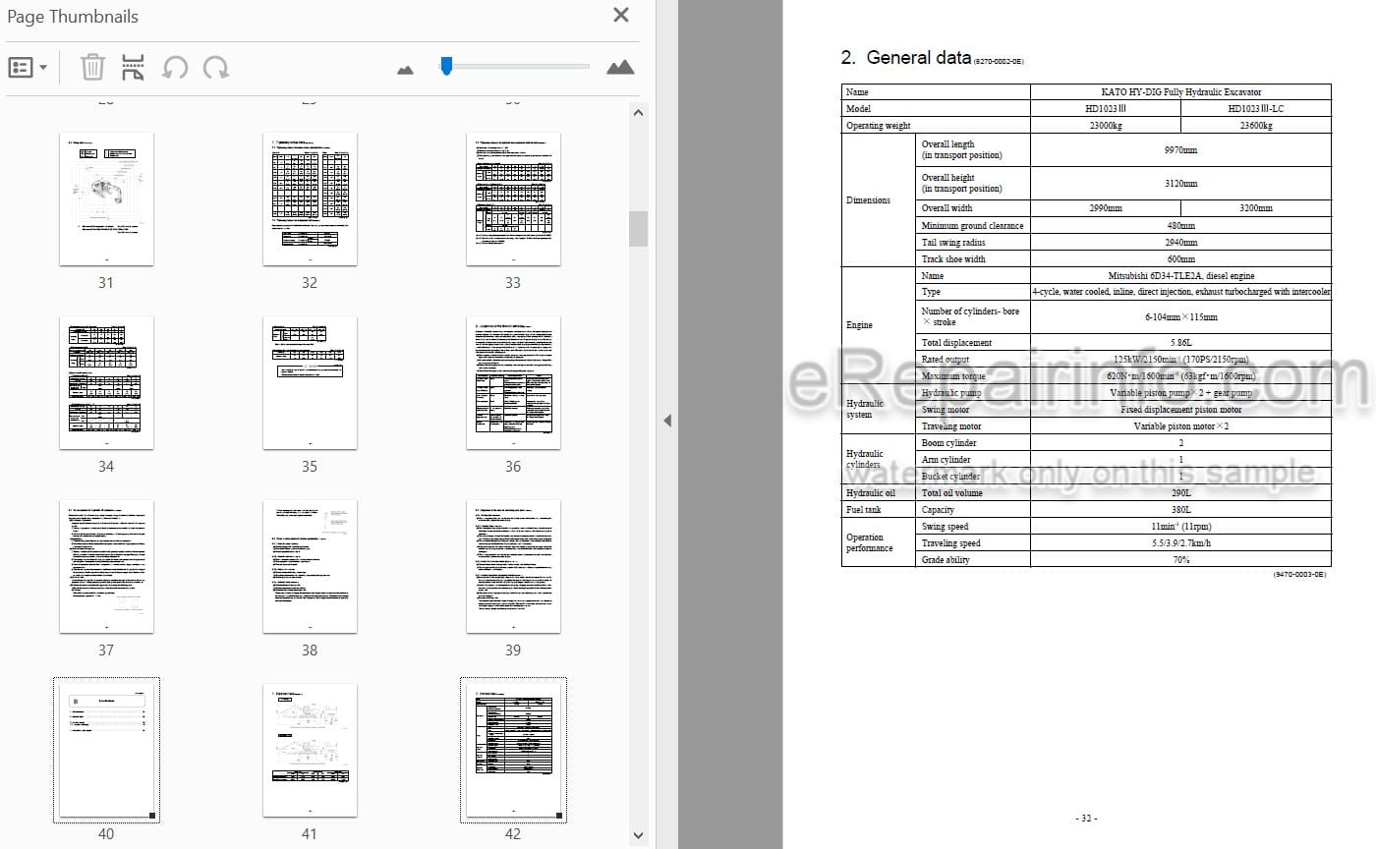Click 'Fixed displacement piston motor' cell

(1180, 409)
